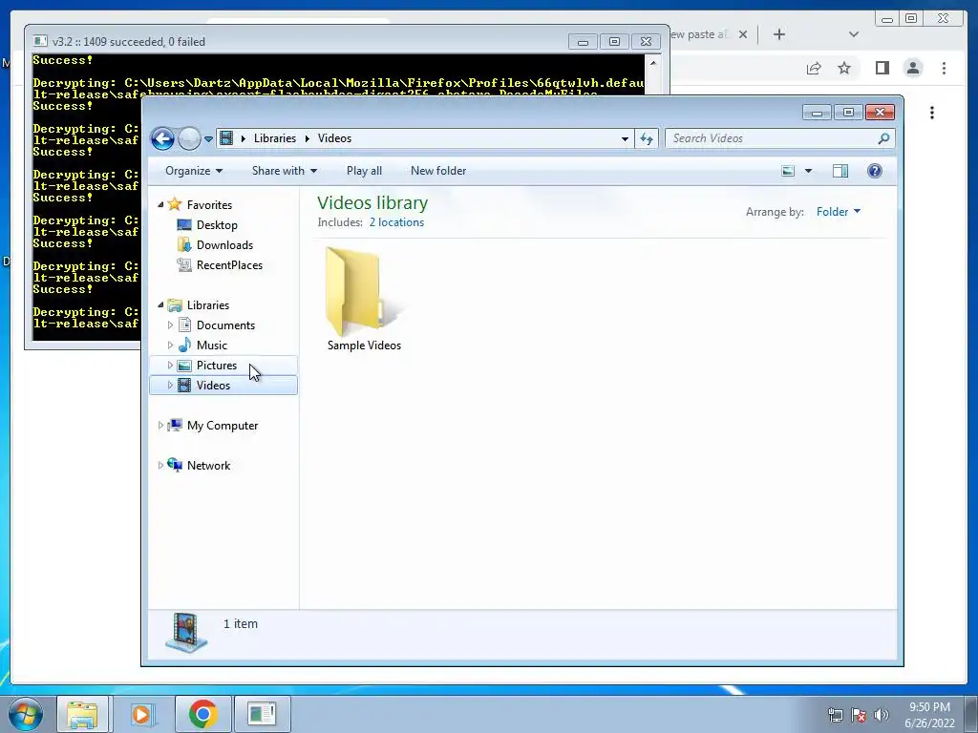This screenshot has height=733, width=978.
Task: Select the Network icon
Action: [x=176, y=465]
